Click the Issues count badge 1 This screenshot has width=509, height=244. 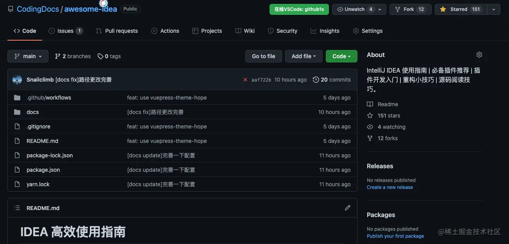pos(79,31)
